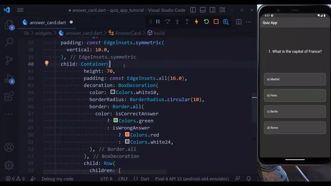Choose answer b) Paris in emulator

coord(295,95)
